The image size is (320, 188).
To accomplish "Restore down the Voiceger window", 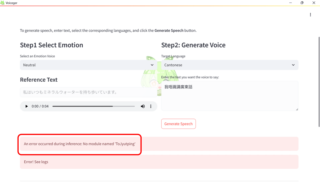I will pyautogui.click(x=302, y=3).
